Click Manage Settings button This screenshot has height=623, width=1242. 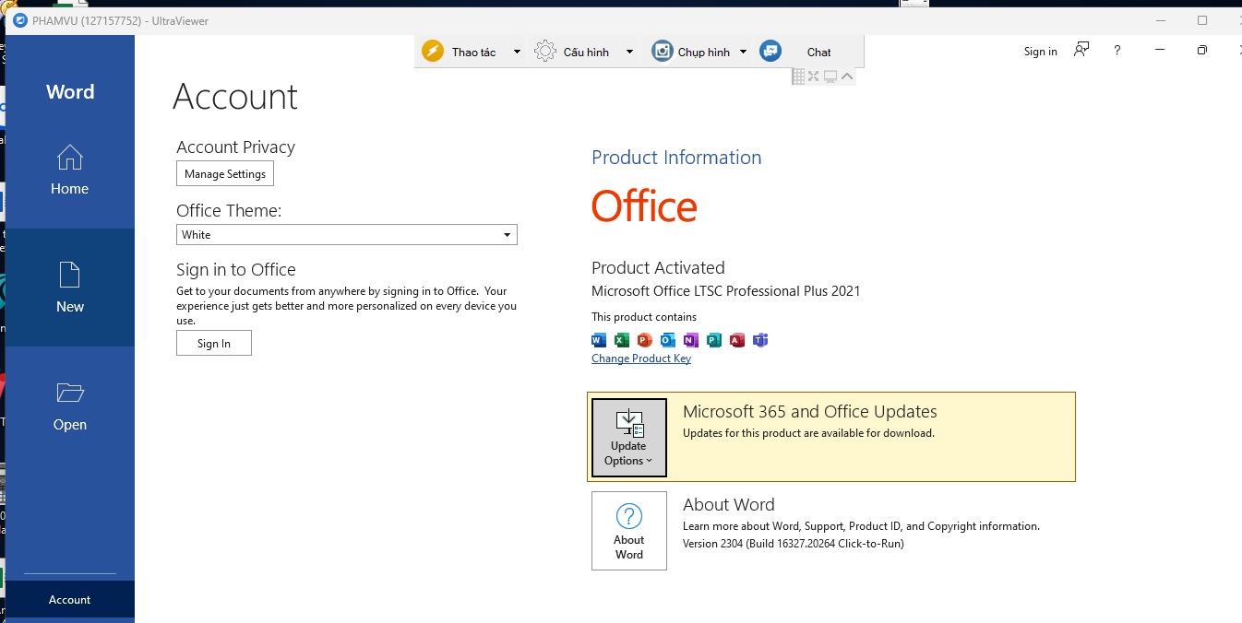[225, 173]
